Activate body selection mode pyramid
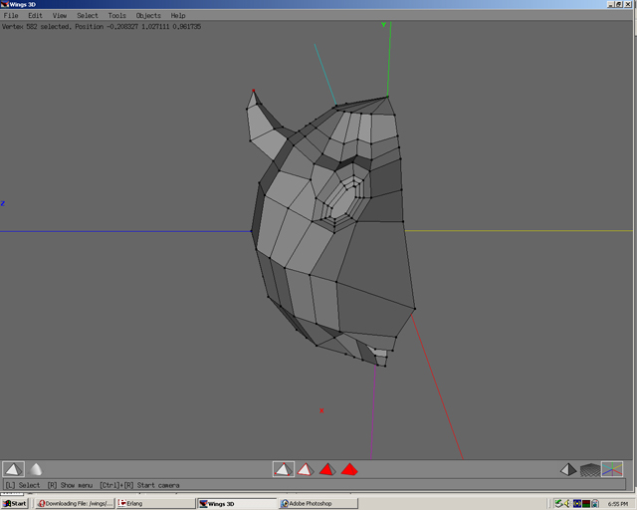 (349, 470)
